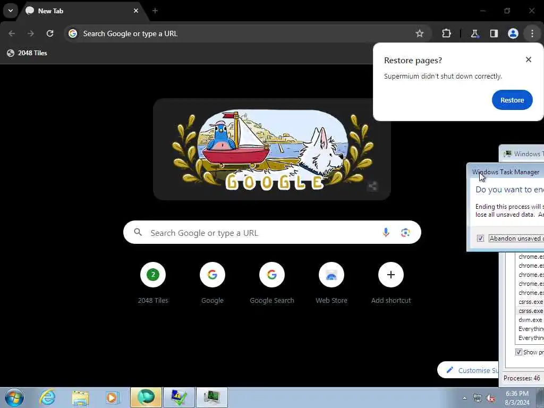Bookmark this tab with star icon
This screenshot has width=544, height=408.
(420, 33)
